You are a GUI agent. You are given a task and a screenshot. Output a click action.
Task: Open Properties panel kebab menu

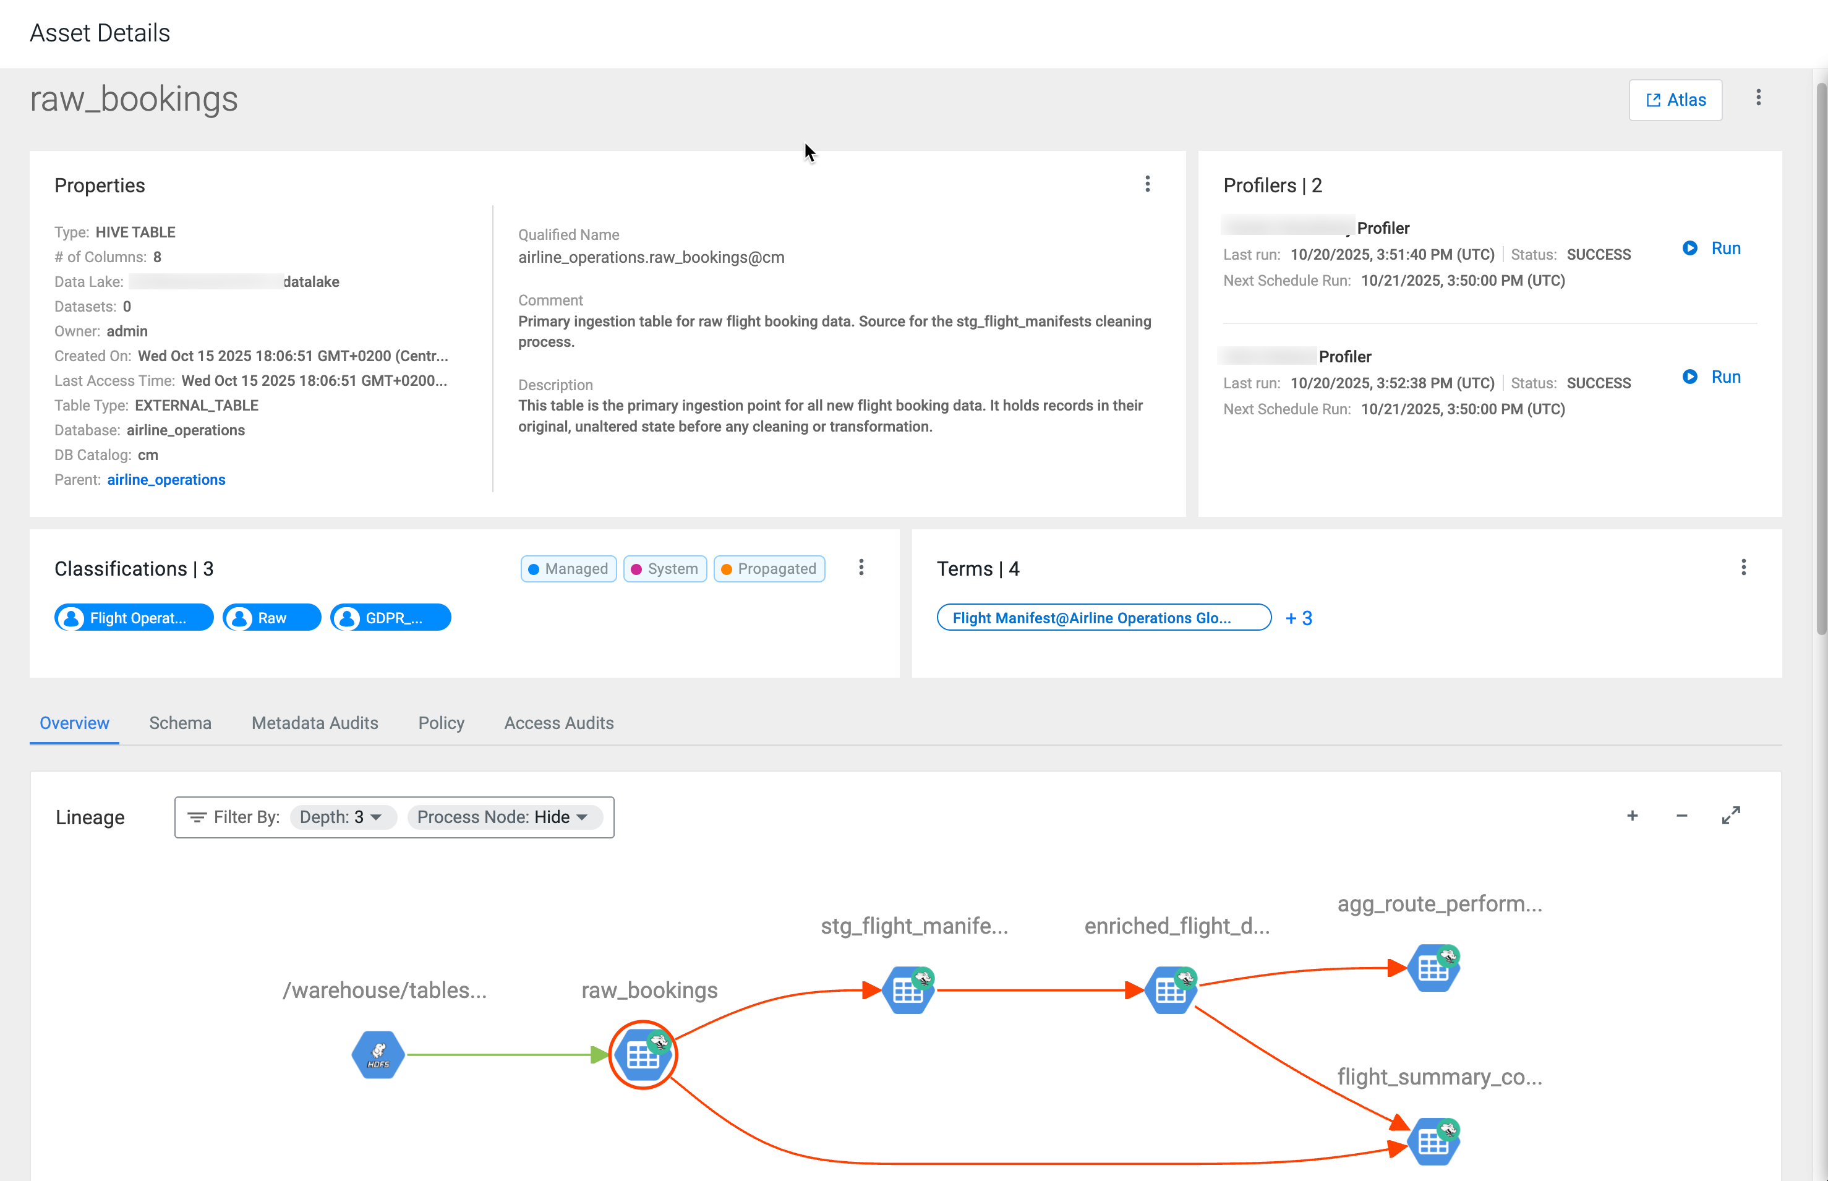1147,184
